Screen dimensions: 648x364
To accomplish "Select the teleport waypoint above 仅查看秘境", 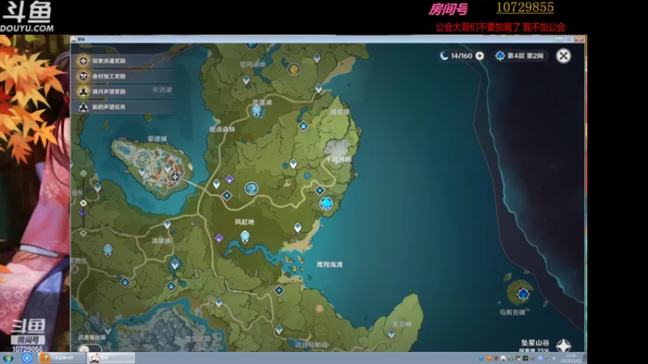I will pos(108,329).
